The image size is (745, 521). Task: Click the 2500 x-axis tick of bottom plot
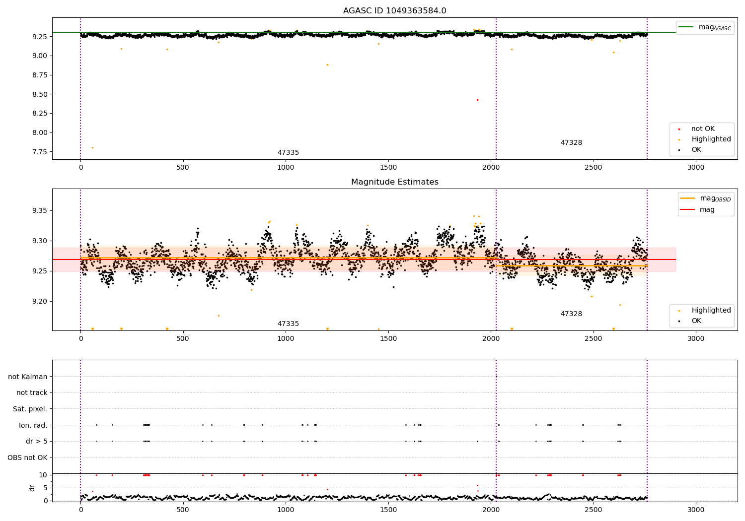tap(594, 510)
